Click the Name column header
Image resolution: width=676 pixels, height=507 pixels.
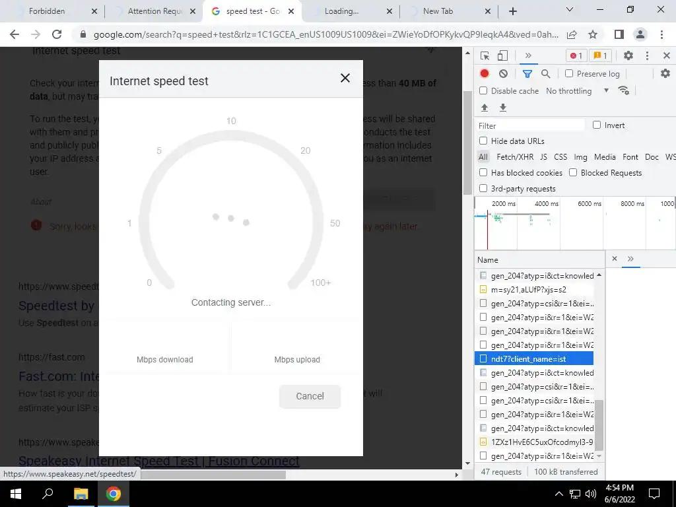click(x=539, y=260)
